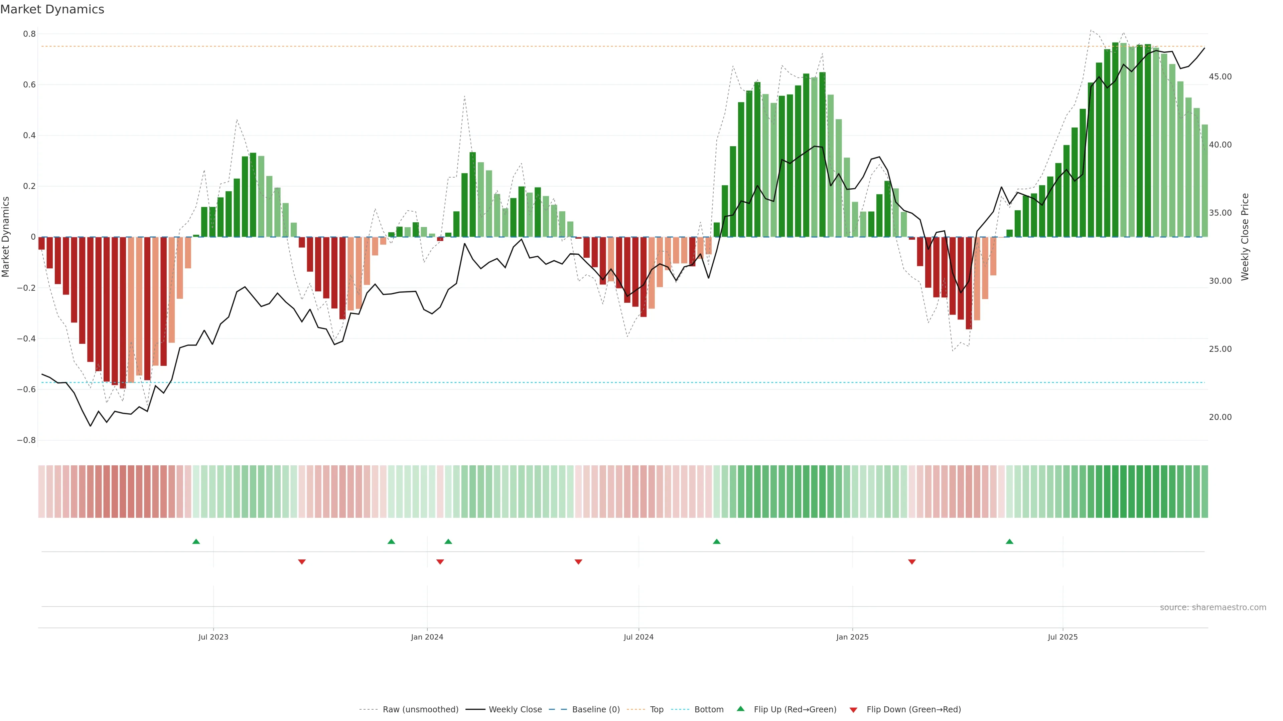The image size is (1283, 721).
Task: Click the red Flip Down triangle after Jan 2025
Action: (912, 562)
